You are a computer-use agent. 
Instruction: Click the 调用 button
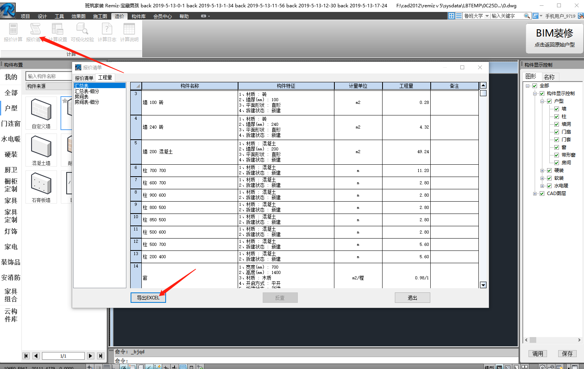point(538,354)
